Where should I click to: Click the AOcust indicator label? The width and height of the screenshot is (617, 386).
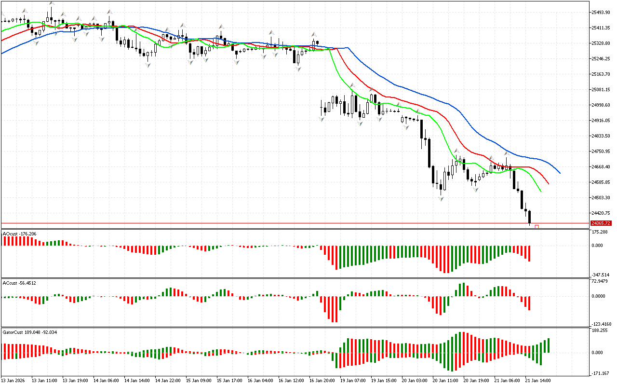coord(19,234)
